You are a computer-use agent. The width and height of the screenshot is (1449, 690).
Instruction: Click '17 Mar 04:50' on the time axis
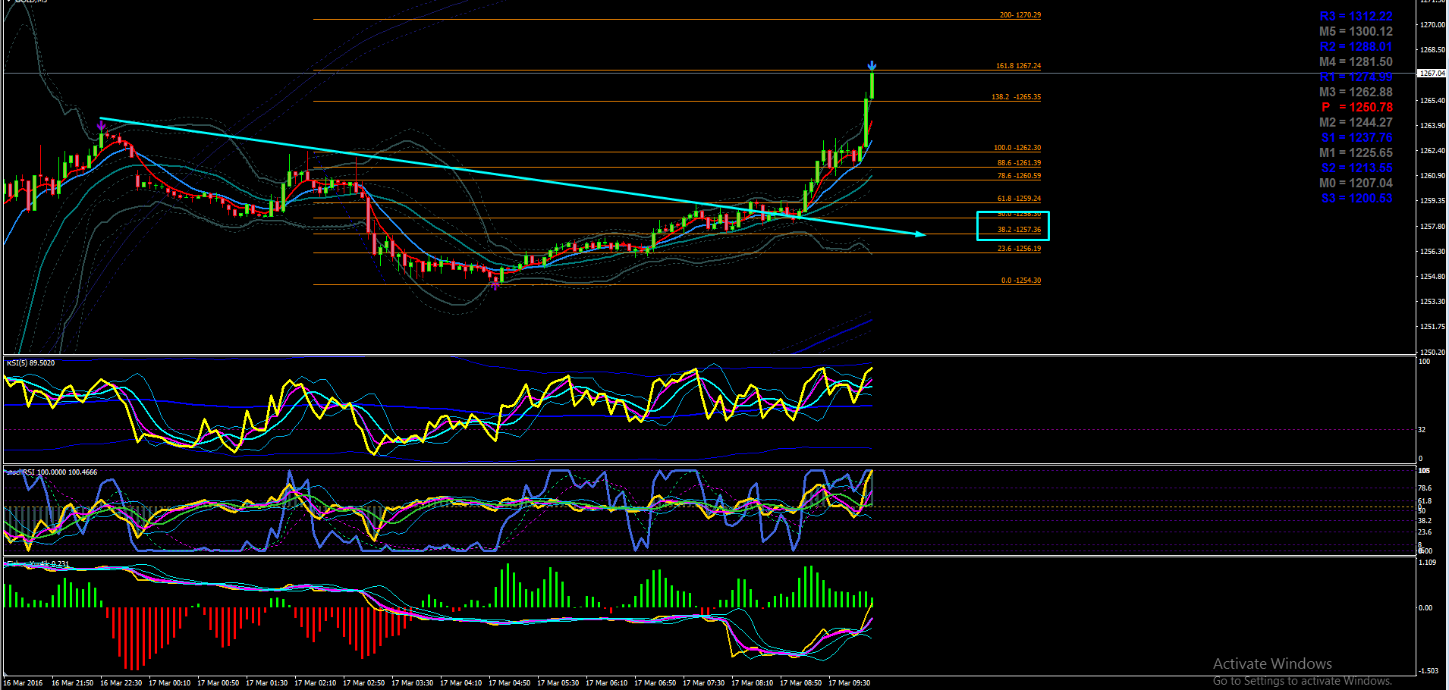509,683
